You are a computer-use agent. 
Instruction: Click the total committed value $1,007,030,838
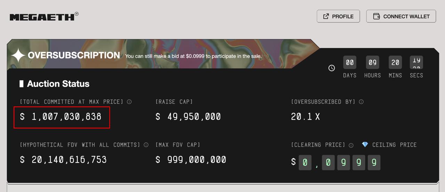coord(62,117)
